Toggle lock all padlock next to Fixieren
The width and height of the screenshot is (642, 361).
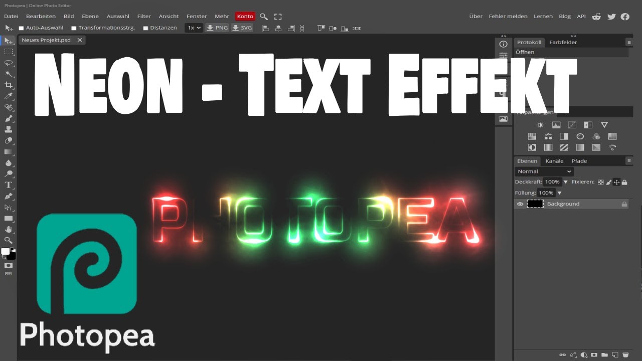point(624,182)
